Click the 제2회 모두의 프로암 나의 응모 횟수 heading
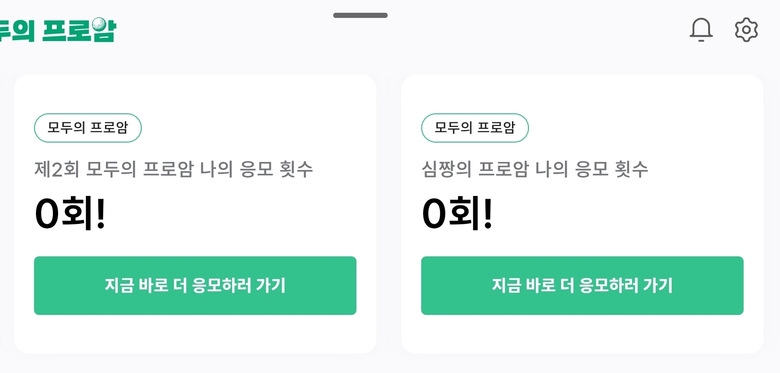Image resolution: width=780 pixels, height=373 pixels. point(173,169)
